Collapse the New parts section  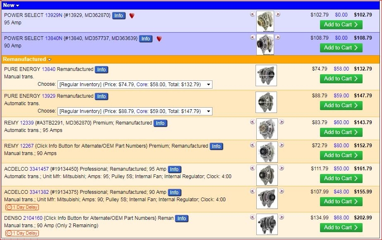pyautogui.click(x=17, y=6)
